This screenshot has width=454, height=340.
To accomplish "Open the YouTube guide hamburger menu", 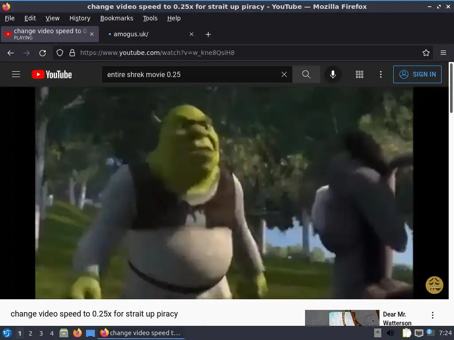I will 16,74.
